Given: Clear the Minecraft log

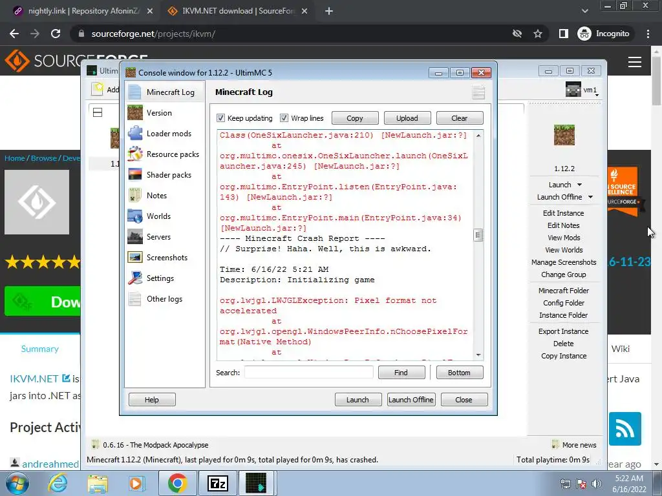Looking at the screenshot, I should coord(460,118).
